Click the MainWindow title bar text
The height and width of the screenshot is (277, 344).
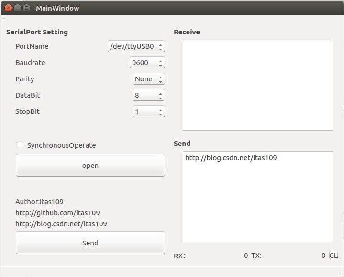point(57,8)
